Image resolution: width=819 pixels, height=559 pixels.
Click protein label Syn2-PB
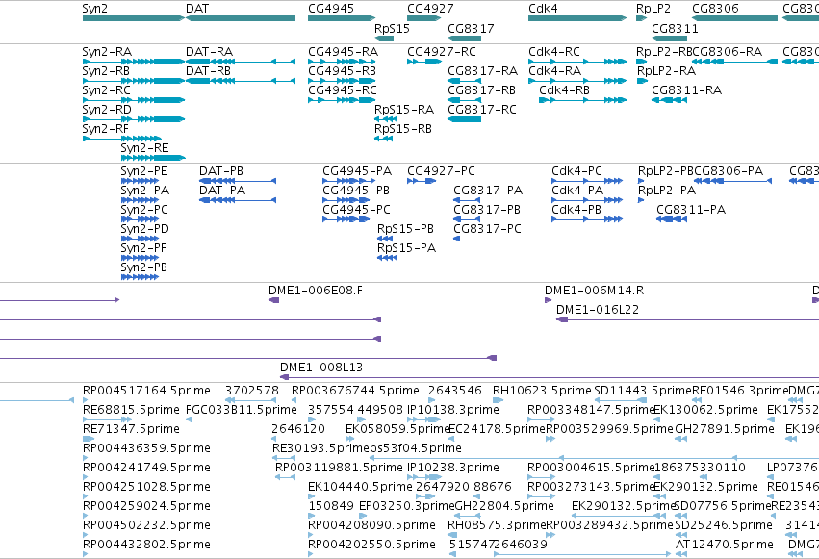click(144, 267)
